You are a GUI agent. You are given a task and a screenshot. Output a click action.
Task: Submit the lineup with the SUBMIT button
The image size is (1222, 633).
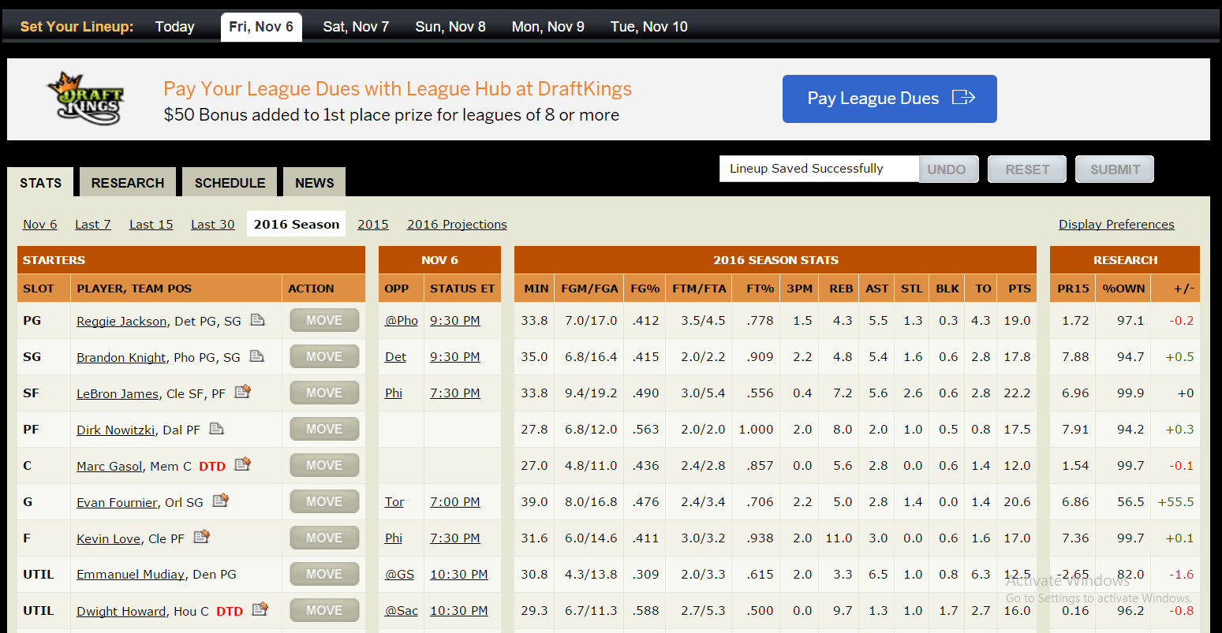(x=1115, y=169)
